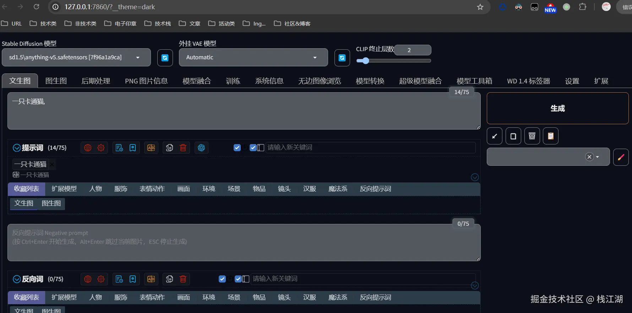Refresh the Stable Diffusion model list

(x=165, y=58)
